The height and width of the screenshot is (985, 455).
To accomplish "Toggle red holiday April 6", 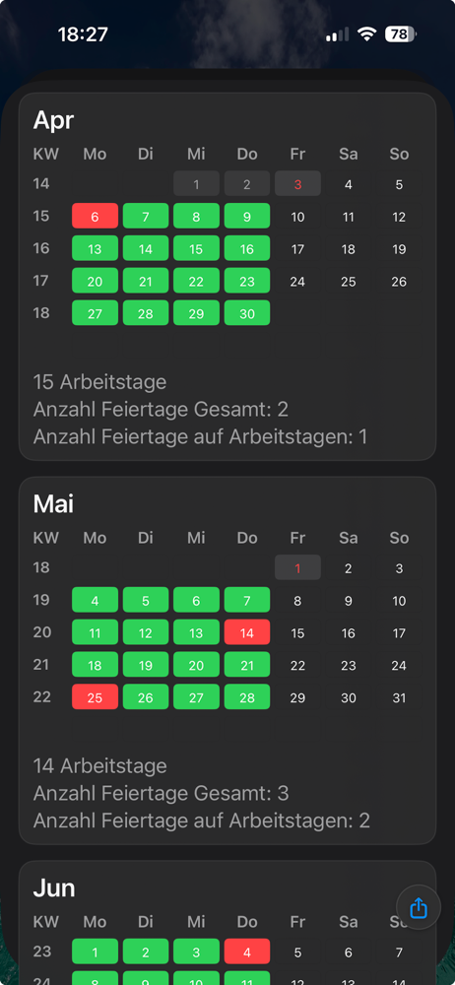I will (x=95, y=216).
